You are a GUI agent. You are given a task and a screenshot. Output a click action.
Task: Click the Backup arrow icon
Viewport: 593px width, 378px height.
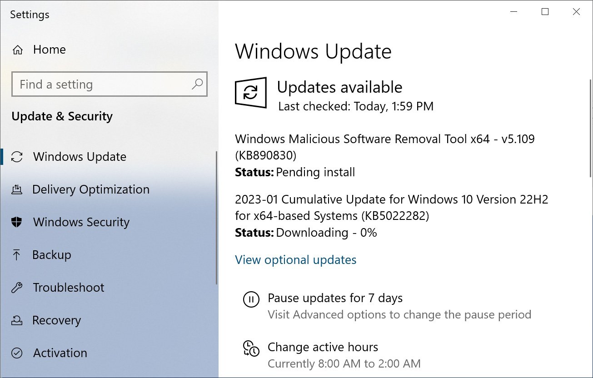pos(17,255)
